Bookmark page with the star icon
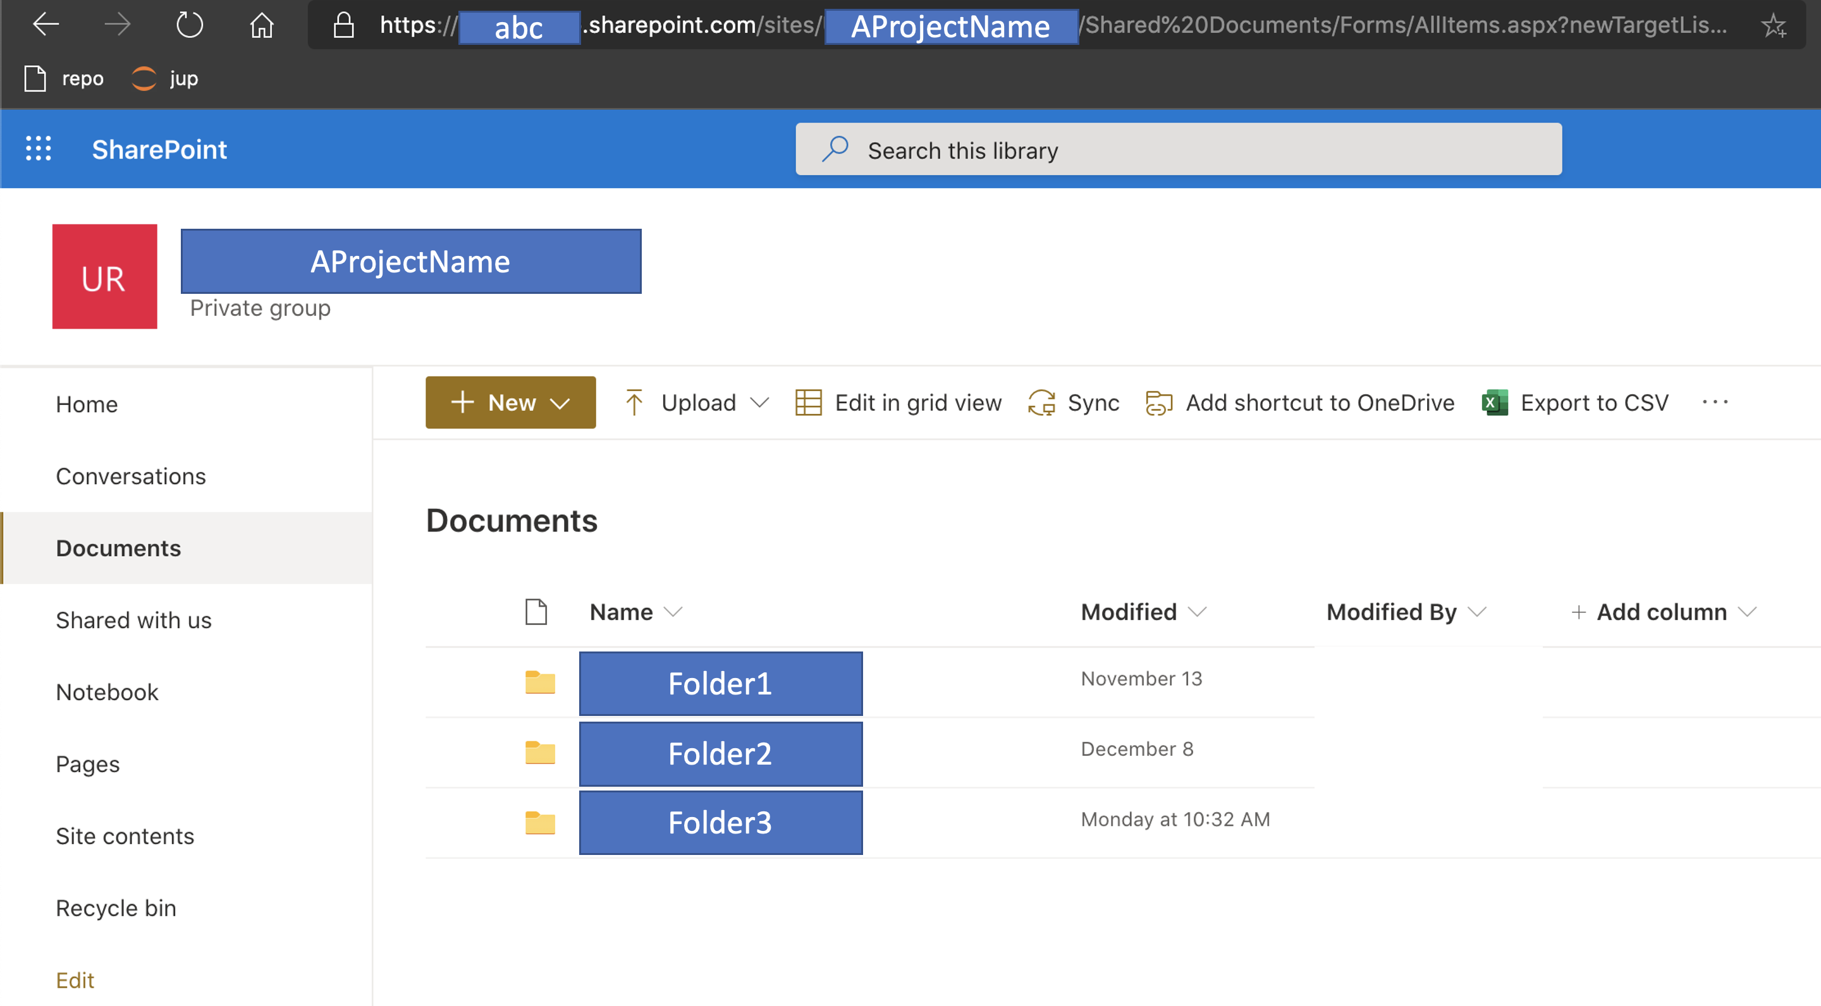The image size is (1821, 1006). point(1773,26)
